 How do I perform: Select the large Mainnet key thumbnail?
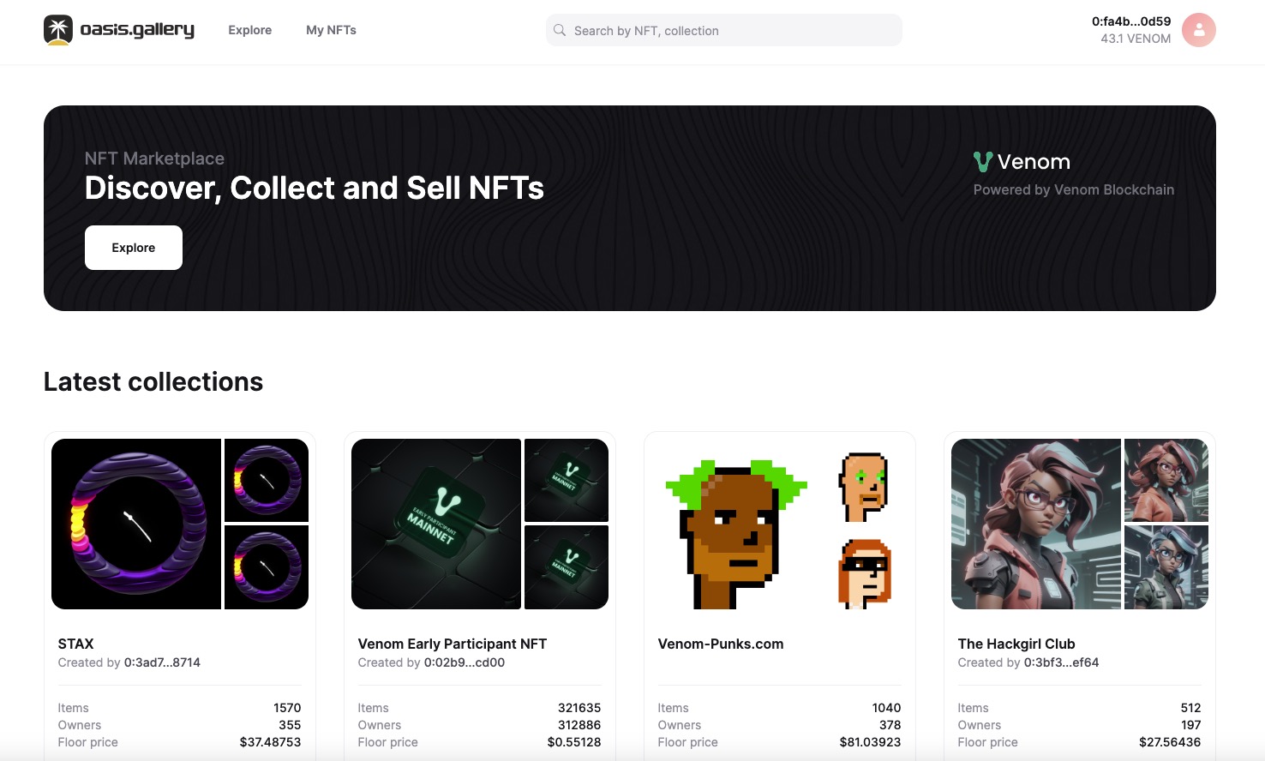pos(436,524)
